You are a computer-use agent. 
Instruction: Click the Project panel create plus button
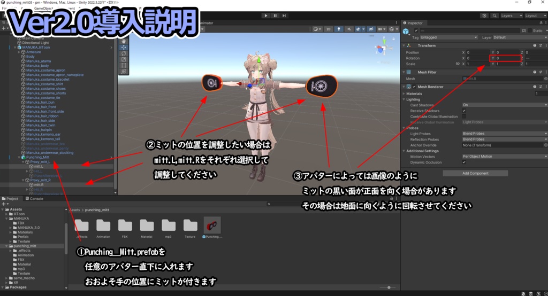click(4, 204)
